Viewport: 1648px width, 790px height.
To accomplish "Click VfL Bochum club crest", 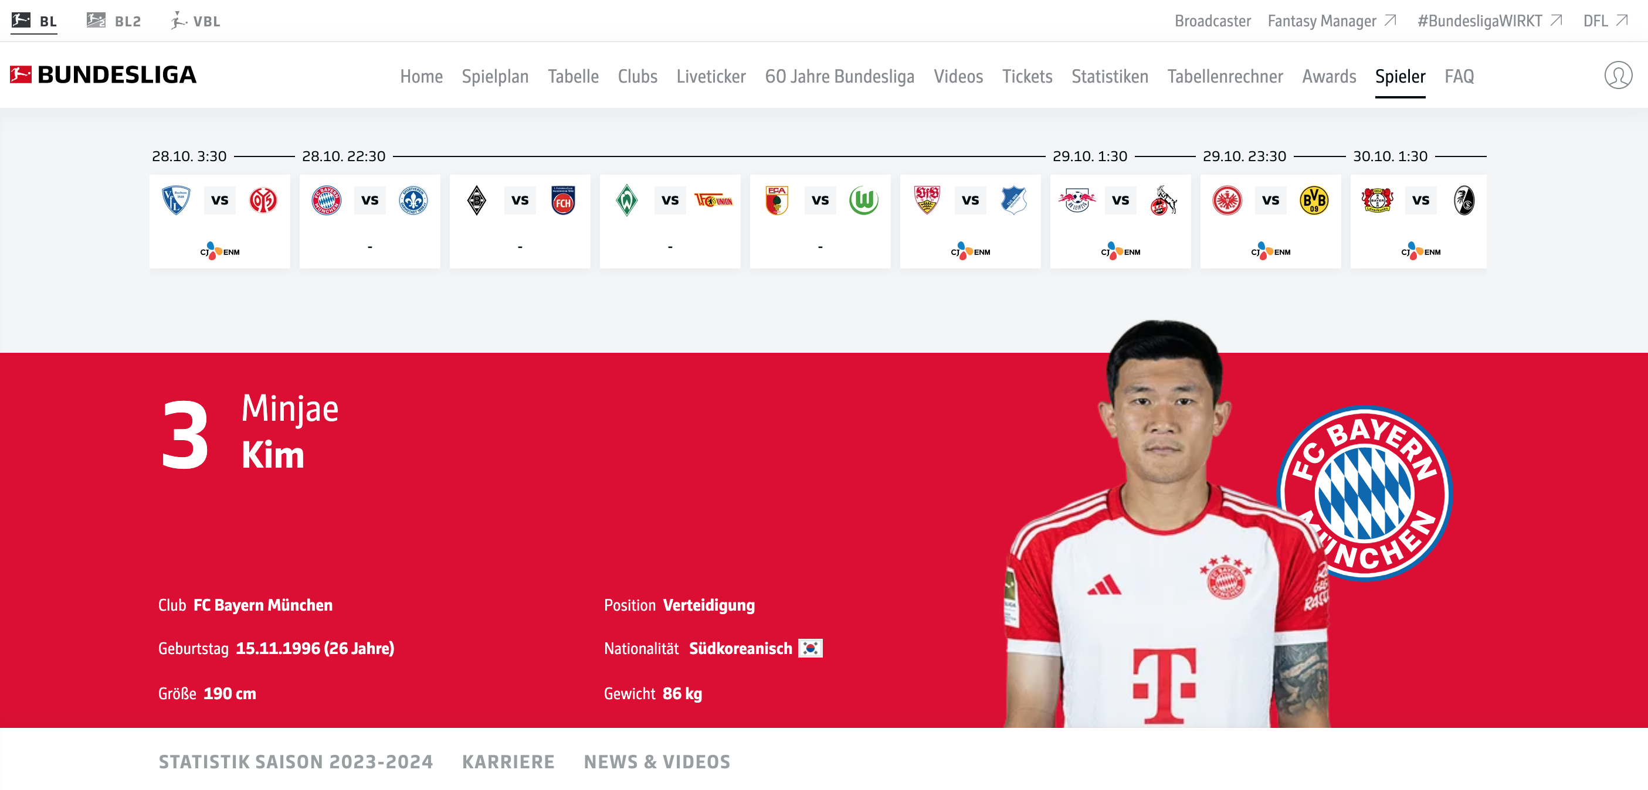I will point(176,200).
